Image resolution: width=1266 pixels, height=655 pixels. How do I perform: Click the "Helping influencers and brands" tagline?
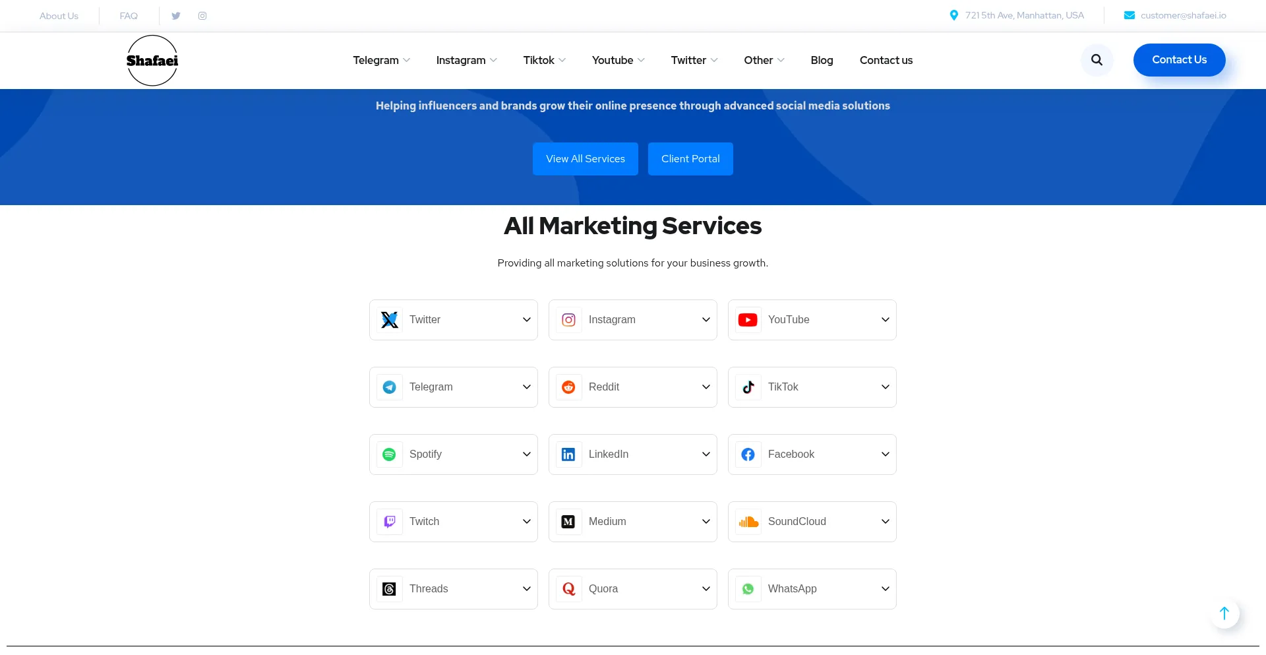click(633, 106)
